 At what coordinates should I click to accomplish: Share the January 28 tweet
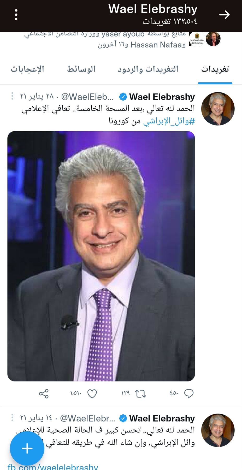click(44, 393)
